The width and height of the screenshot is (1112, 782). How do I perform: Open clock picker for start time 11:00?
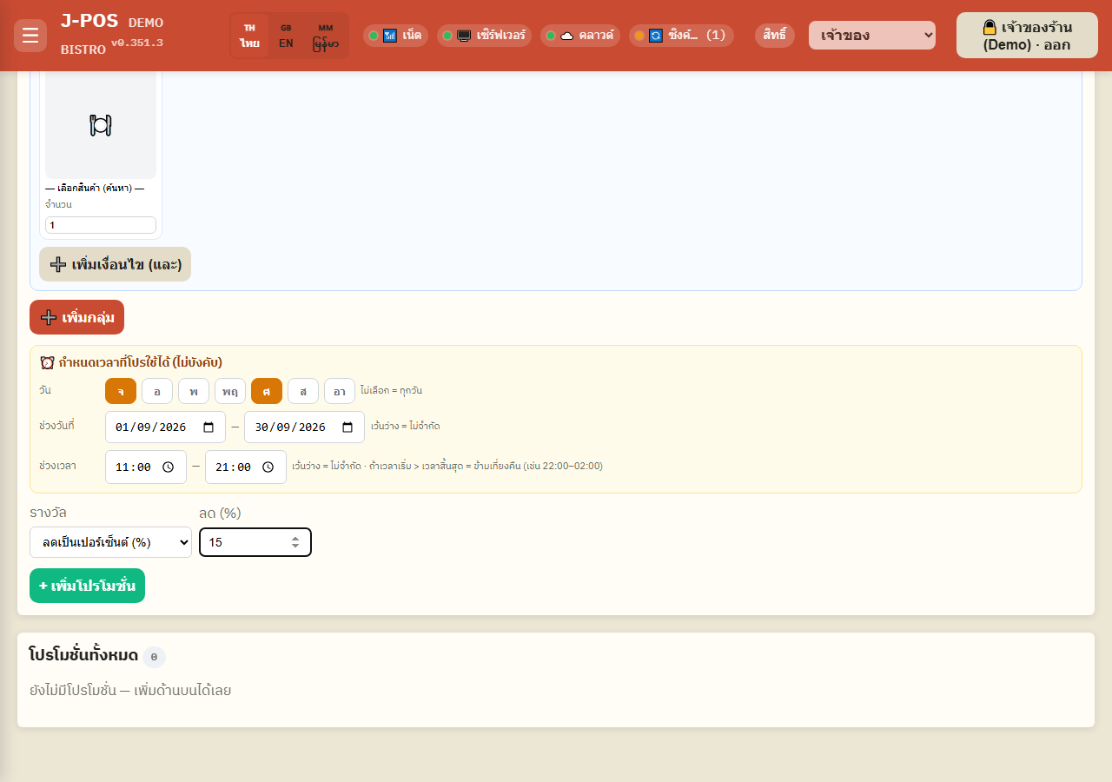169,467
